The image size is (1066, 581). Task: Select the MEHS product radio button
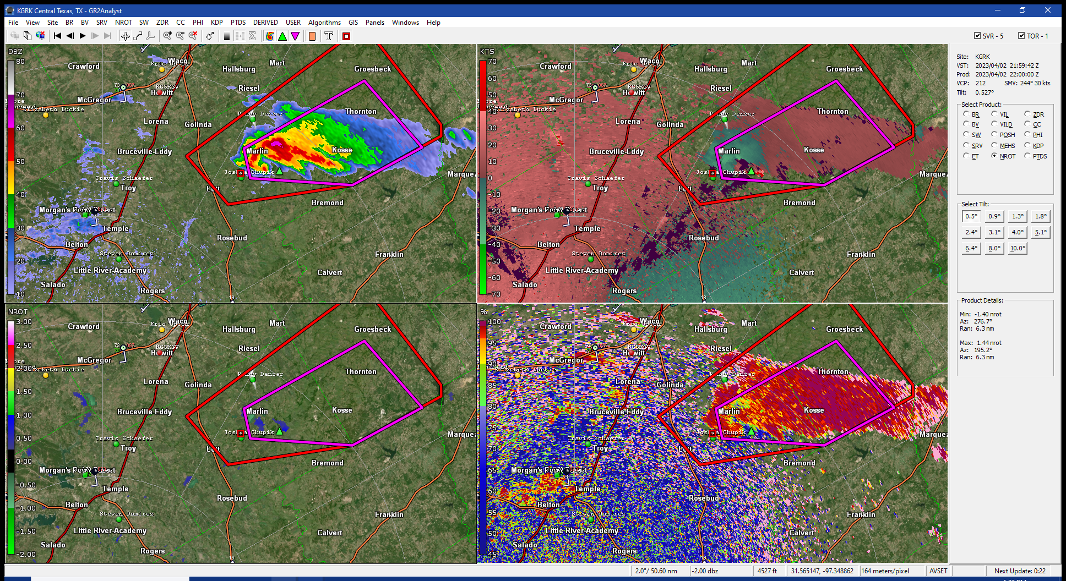[994, 145]
